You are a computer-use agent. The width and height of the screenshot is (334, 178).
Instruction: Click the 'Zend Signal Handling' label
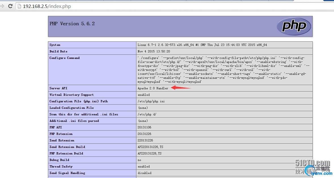tap(67, 173)
